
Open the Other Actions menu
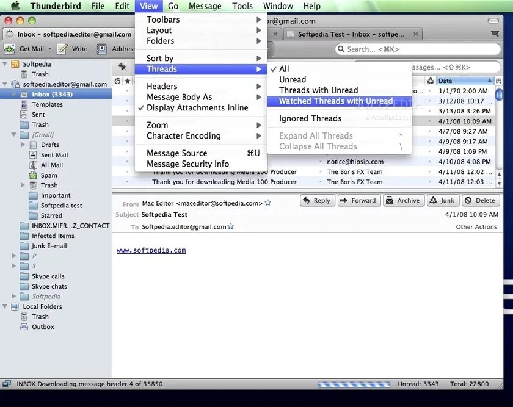[x=476, y=227]
